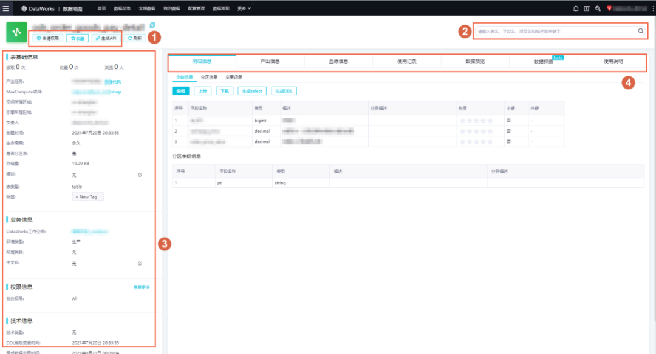The height and width of the screenshot is (354, 656).
Task: Click the DataWorks logo
Action: click(x=38, y=8)
